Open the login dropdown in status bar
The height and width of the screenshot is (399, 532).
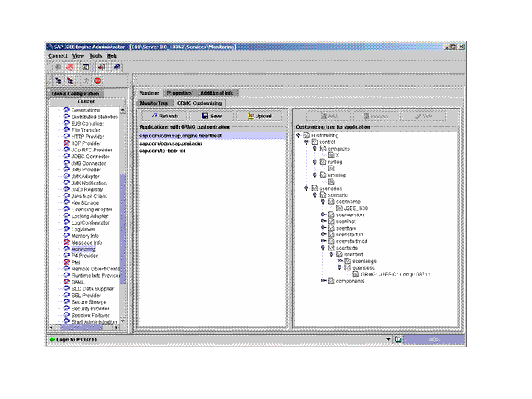[x=389, y=339]
